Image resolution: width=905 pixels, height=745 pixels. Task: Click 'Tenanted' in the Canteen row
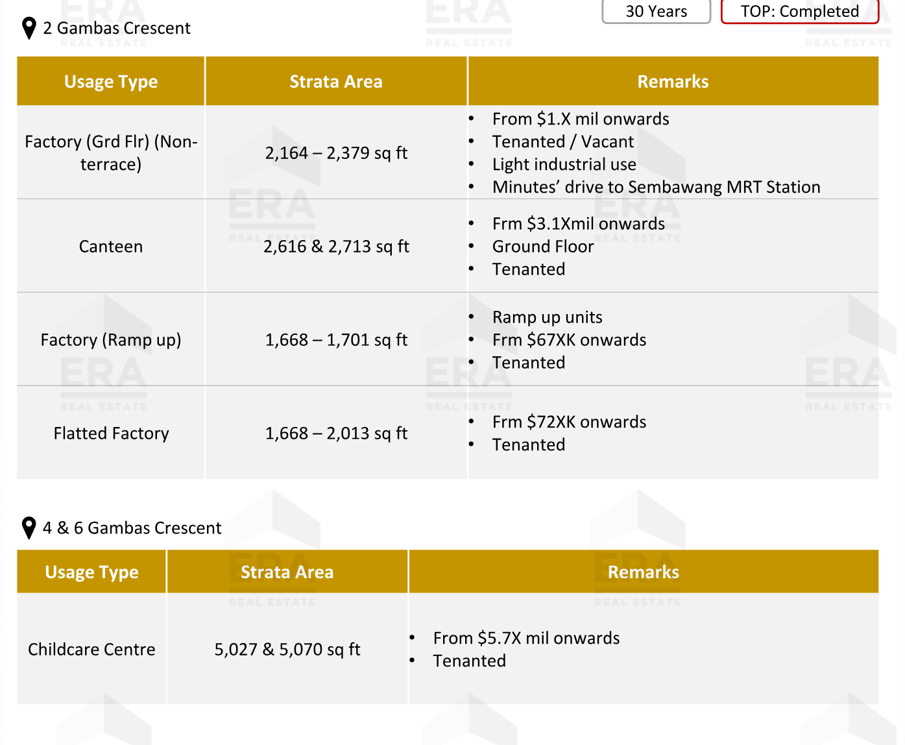[x=529, y=269]
